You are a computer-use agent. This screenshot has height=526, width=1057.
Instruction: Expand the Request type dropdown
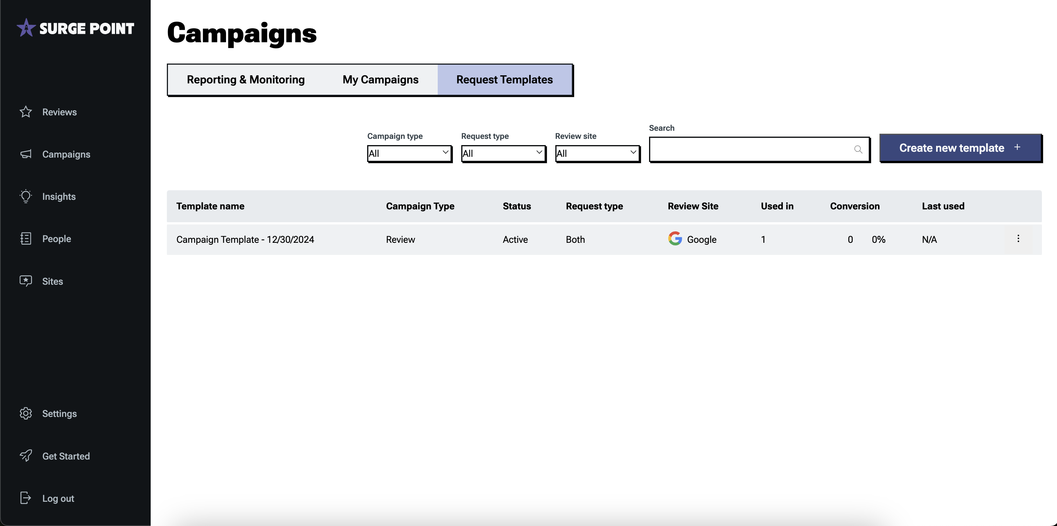click(x=503, y=153)
